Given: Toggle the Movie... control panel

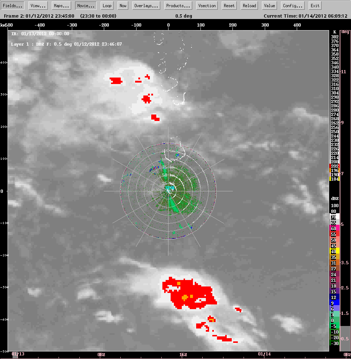Looking at the screenshot, I should click(x=86, y=6).
